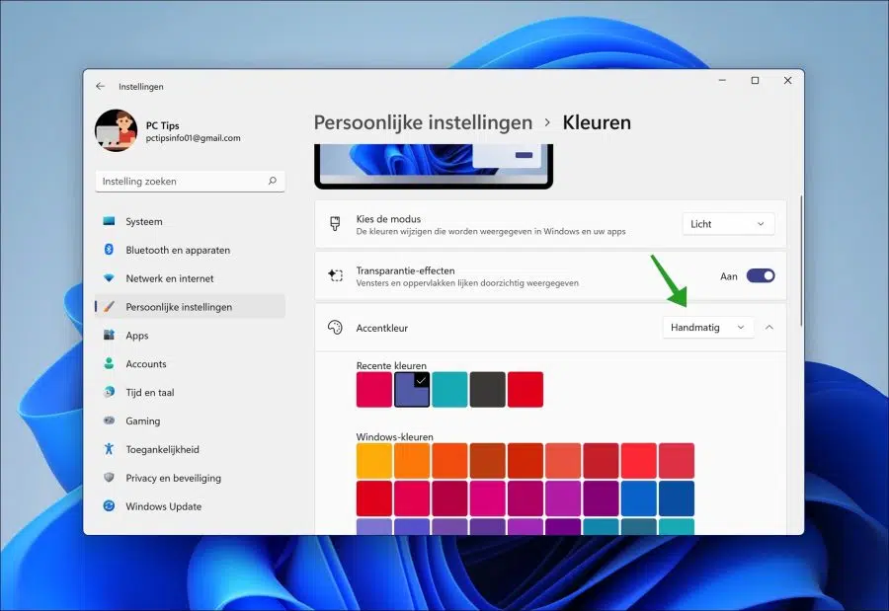Click the Netwerk en internet wifi icon

pos(109,278)
